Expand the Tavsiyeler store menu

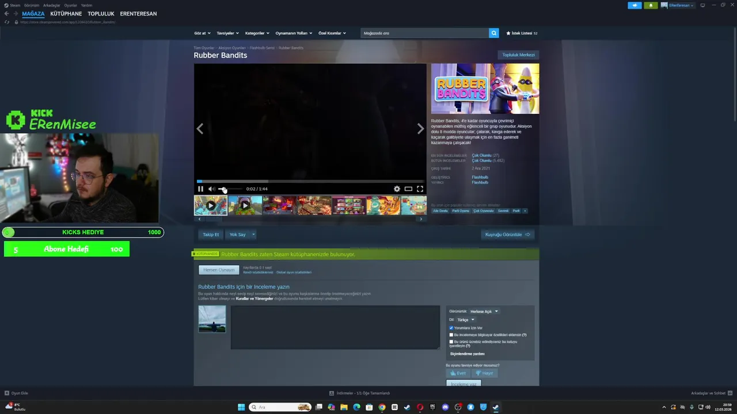pyautogui.click(x=227, y=33)
